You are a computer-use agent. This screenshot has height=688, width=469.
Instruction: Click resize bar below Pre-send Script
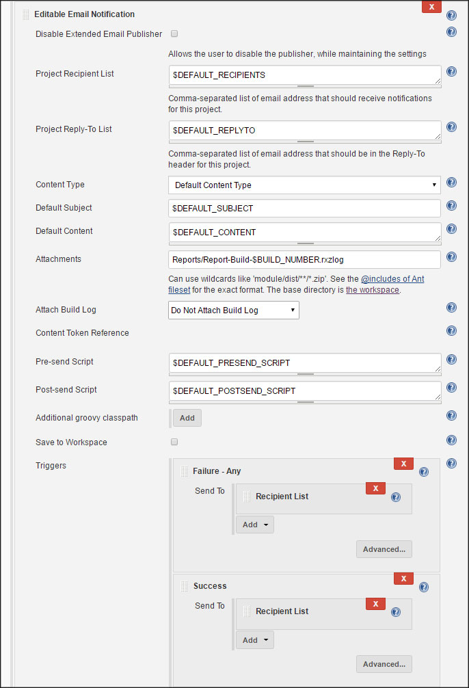pyautogui.click(x=305, y=374)
